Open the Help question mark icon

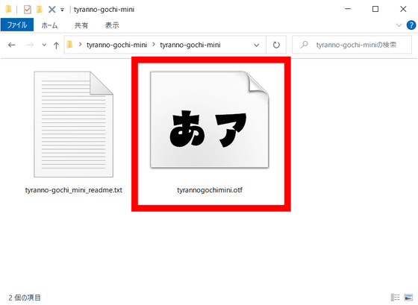coord(411,25)
